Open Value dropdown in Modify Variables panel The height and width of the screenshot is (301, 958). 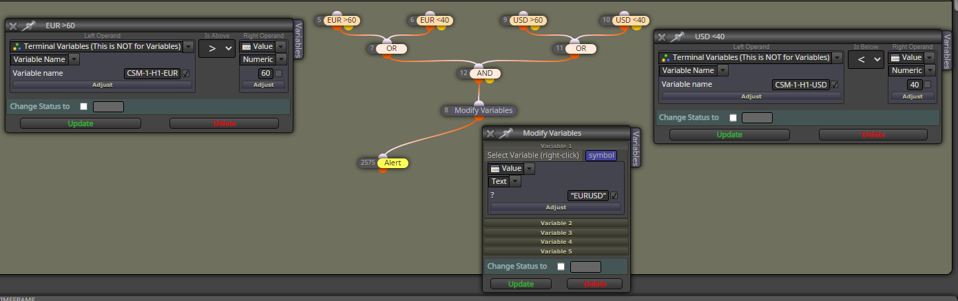[x=529, y=169]
